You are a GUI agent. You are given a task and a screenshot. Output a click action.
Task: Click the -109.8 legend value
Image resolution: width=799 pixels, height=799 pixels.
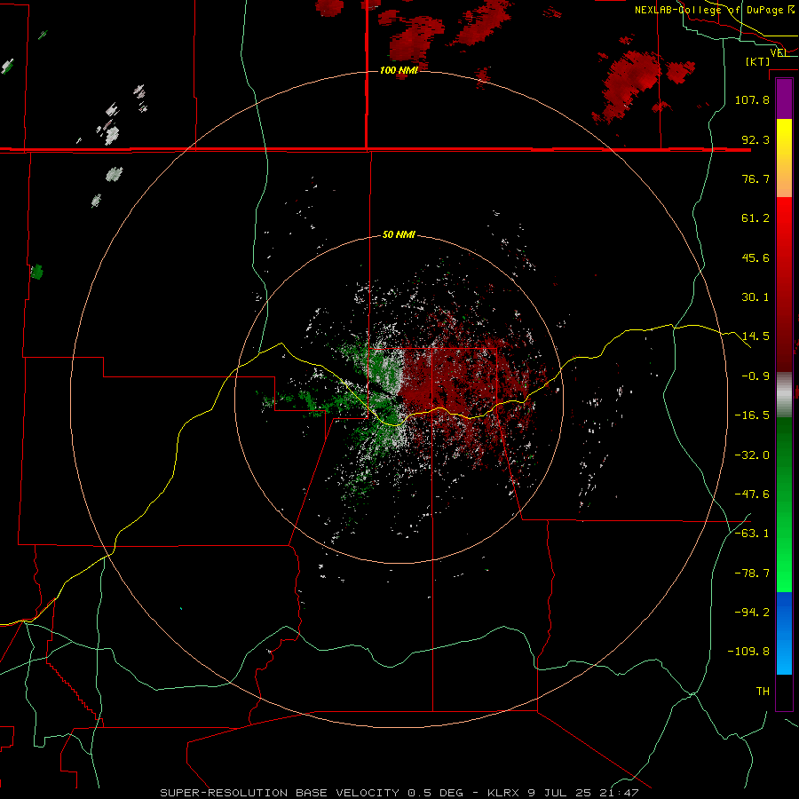[749, 652]
